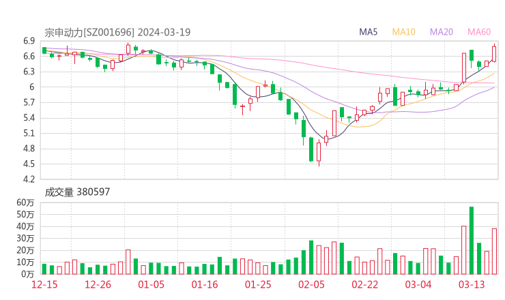Click the 60万 volume axis label

[25, 202]
